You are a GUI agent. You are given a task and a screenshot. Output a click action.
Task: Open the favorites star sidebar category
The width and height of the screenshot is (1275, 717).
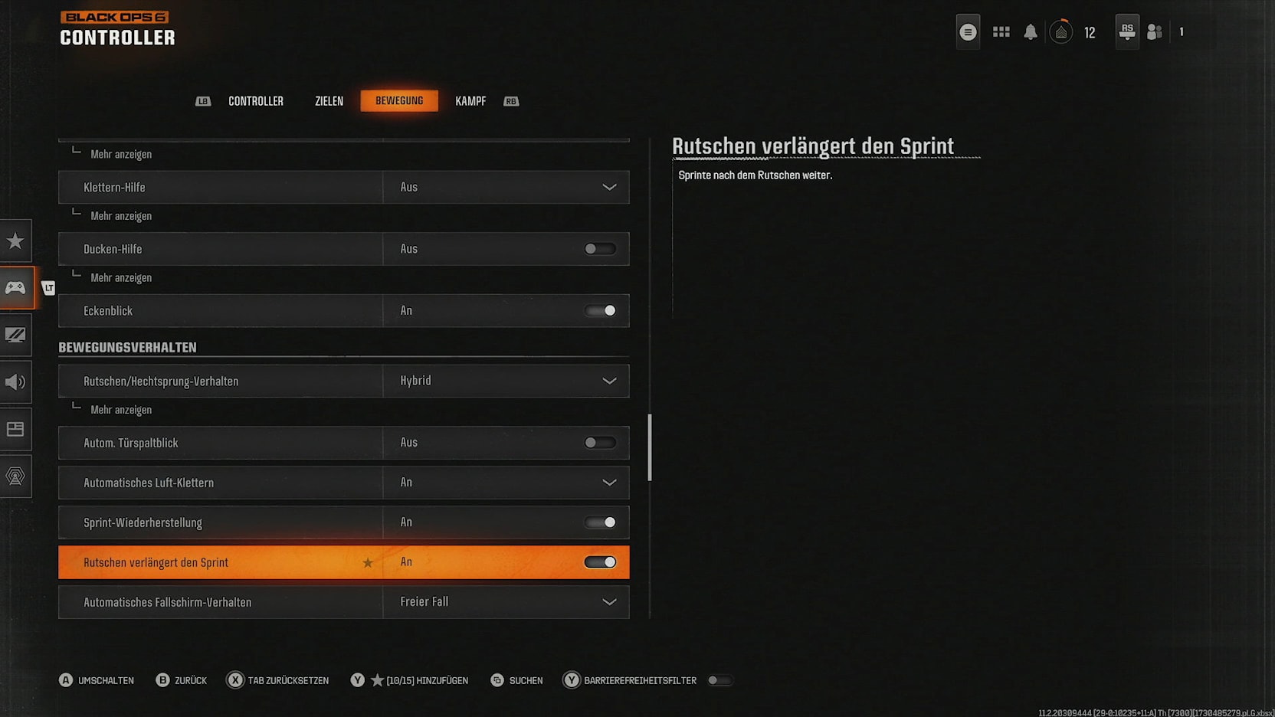click(15, 241)
